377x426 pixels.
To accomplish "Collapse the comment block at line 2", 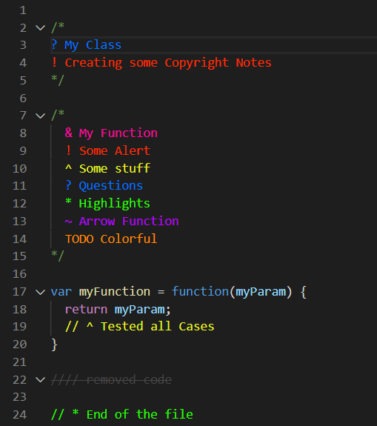I will (x=41, y=27).
